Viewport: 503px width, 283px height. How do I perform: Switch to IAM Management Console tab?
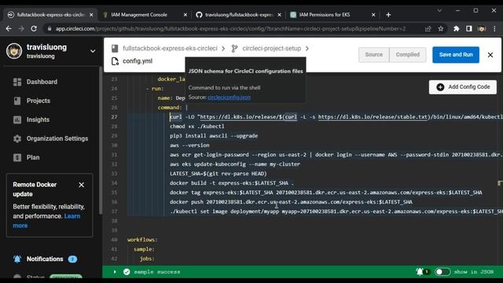(144, 15)
